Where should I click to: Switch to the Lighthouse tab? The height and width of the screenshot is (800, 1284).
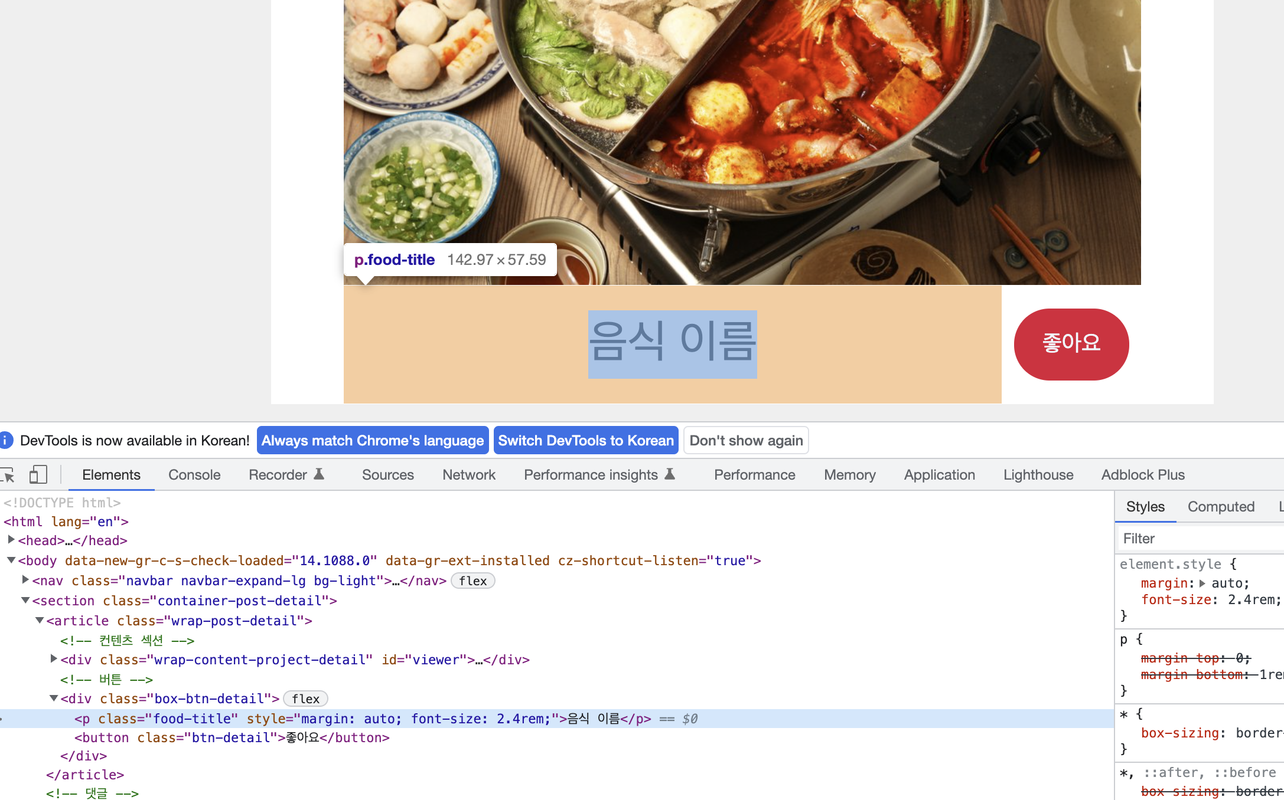(1038, 475)
